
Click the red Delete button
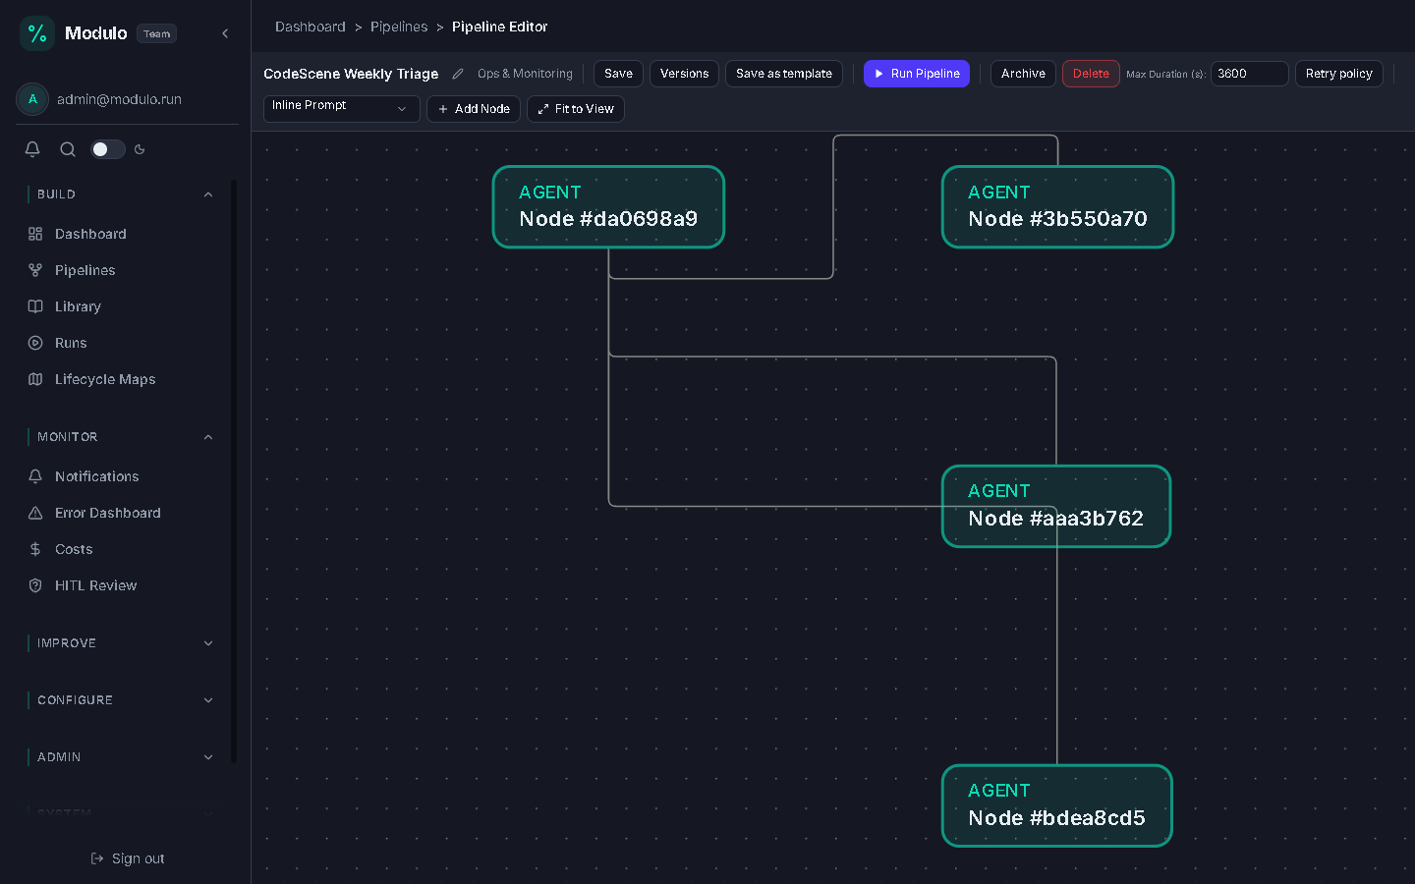coord(1091,74)
